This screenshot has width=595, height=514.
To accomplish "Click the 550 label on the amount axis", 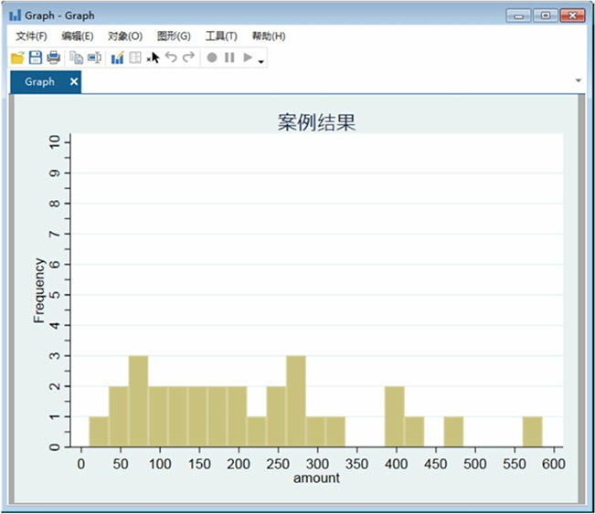I will pos(515,464).
